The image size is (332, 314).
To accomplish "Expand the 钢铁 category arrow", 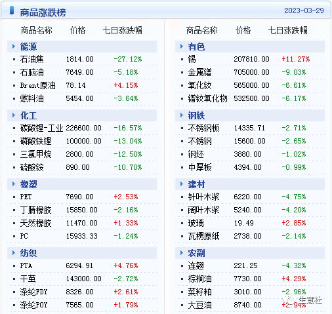I will point(182,115).
